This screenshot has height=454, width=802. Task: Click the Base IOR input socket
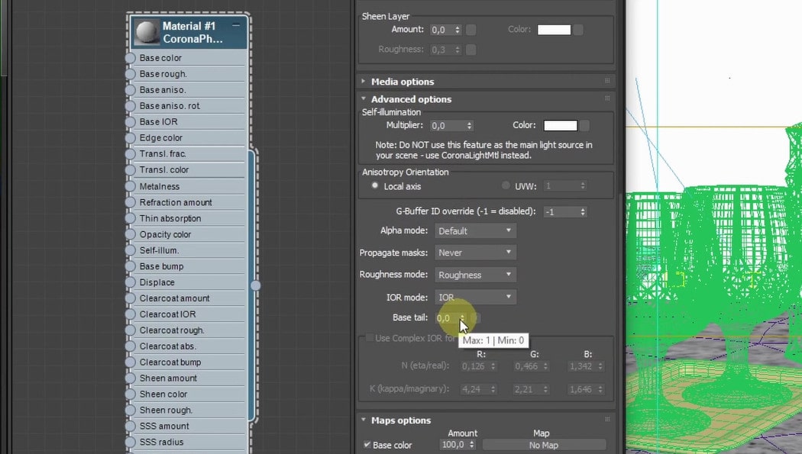point(130,121)
